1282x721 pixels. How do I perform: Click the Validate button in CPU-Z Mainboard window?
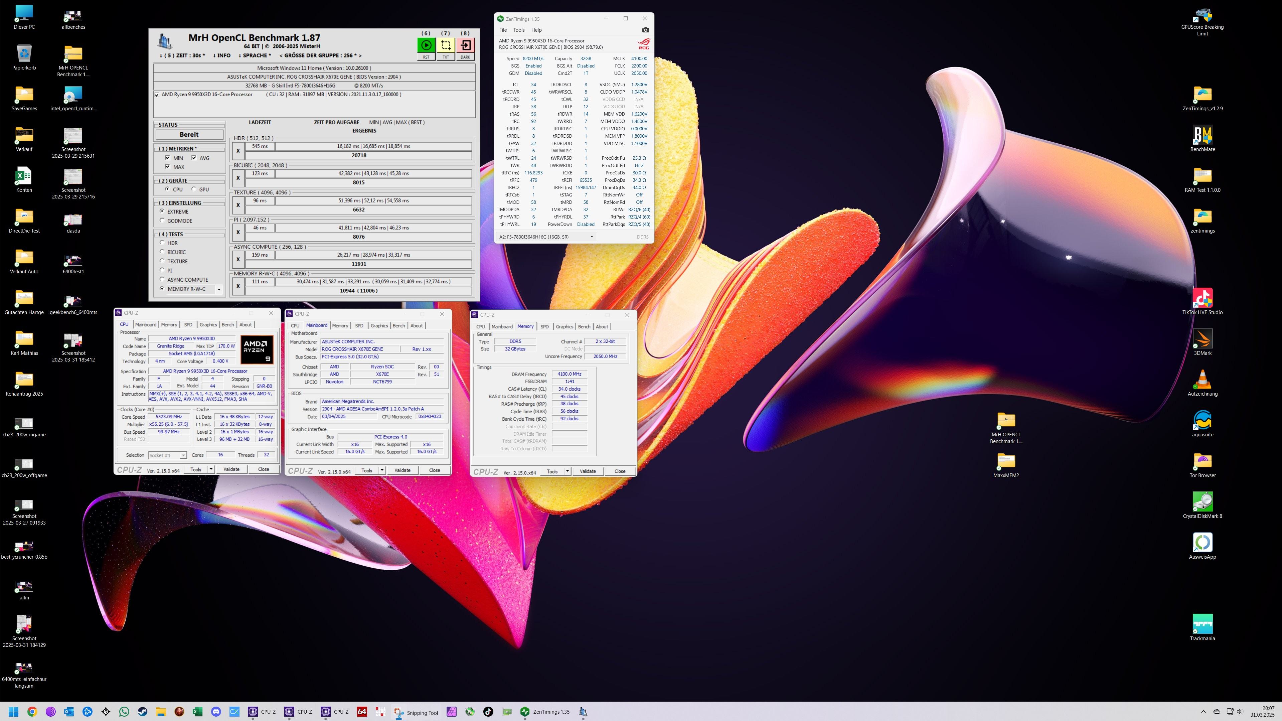click(402, 470)
